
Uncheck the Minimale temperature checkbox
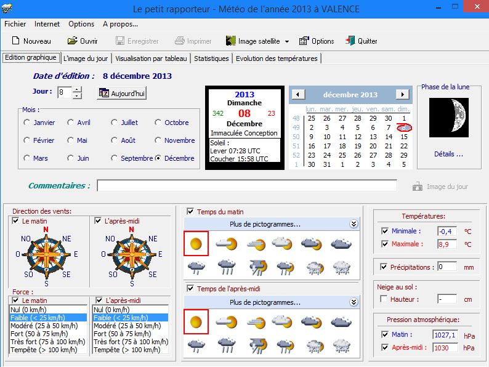pyautogui.click(x=385, y=231)
